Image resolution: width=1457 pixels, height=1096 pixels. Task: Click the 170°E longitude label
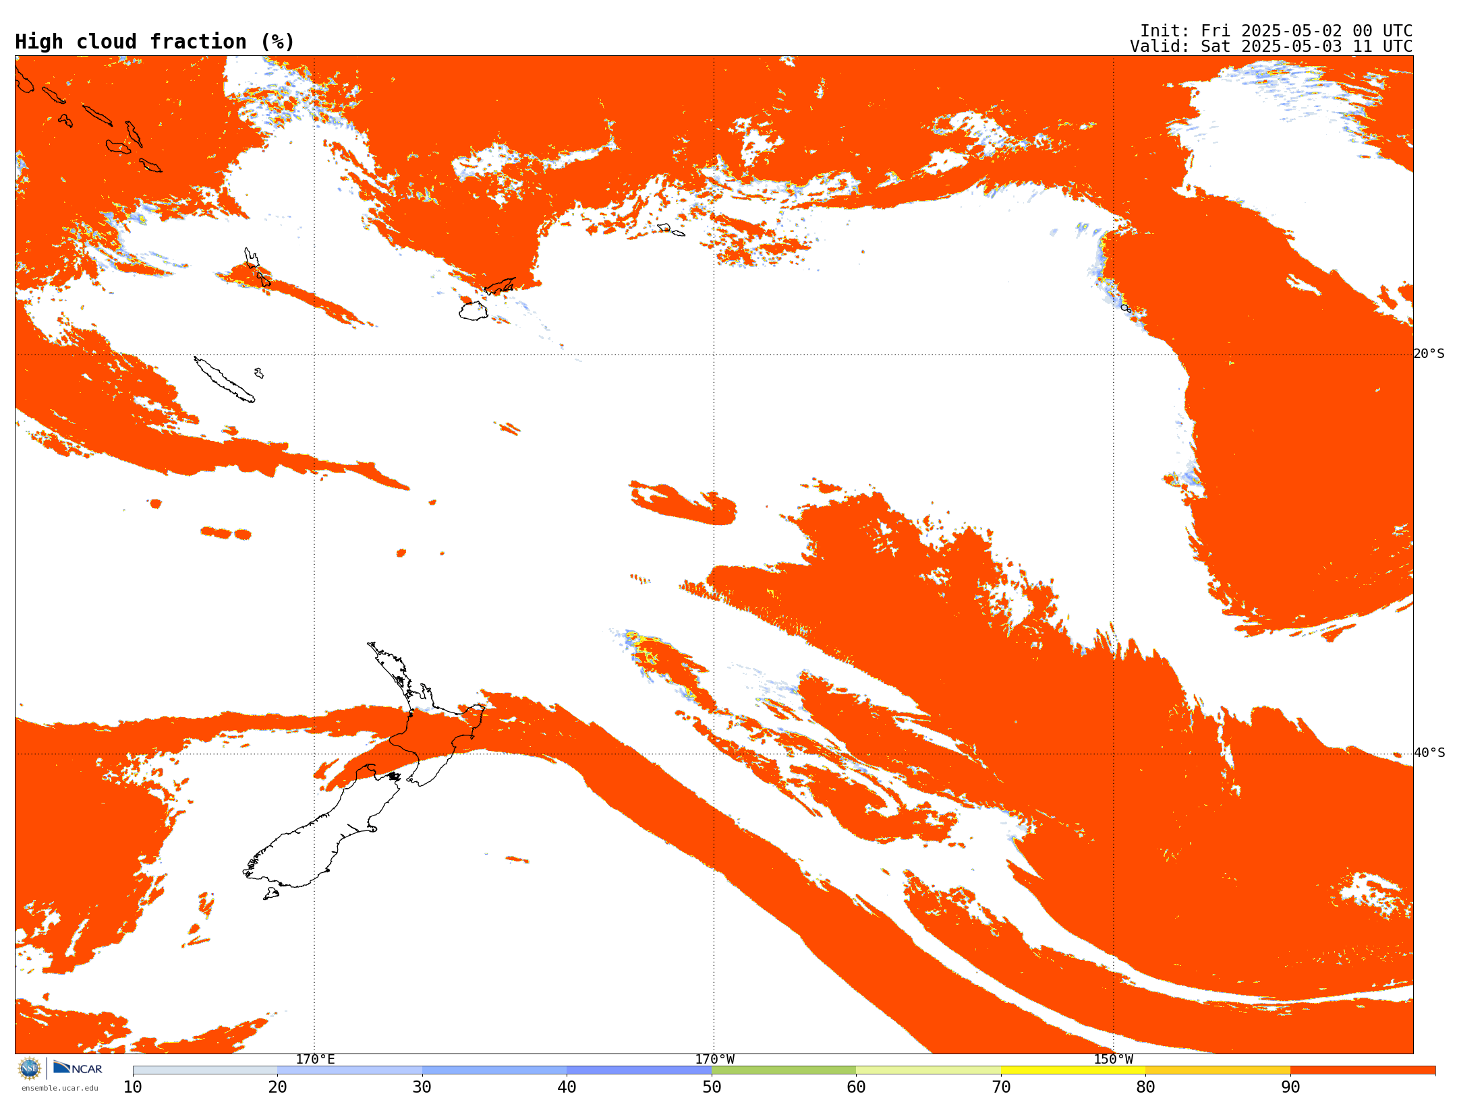315,1059
